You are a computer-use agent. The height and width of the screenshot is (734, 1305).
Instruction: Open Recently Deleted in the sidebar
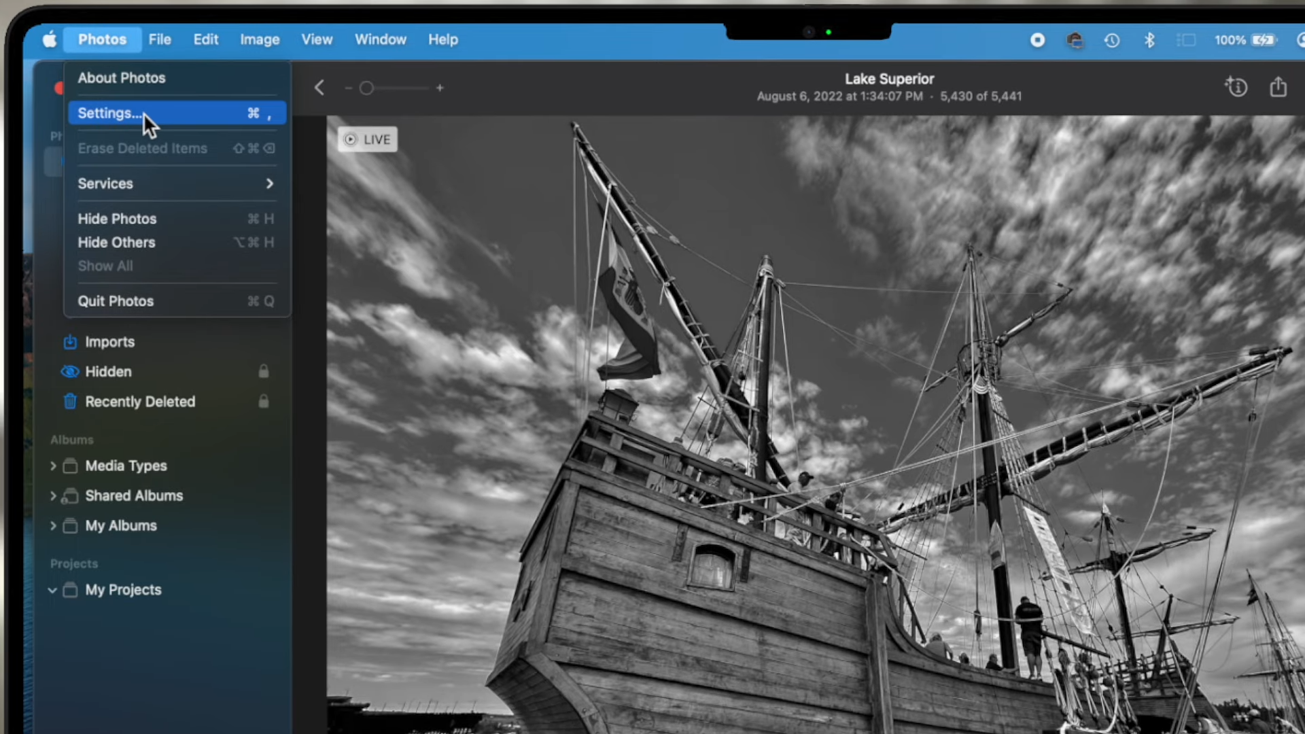coord(140,402)
